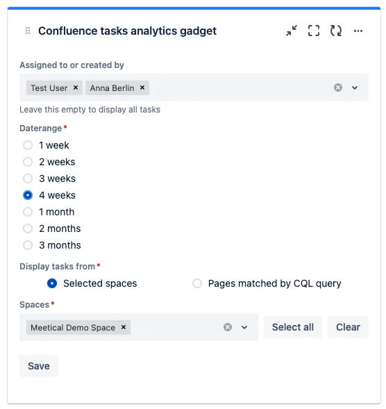The width and height of the screenshot is (386, 409).
Task: Open the gadget more actions menu
Action: pyautogui.click(x=358, y=31)
